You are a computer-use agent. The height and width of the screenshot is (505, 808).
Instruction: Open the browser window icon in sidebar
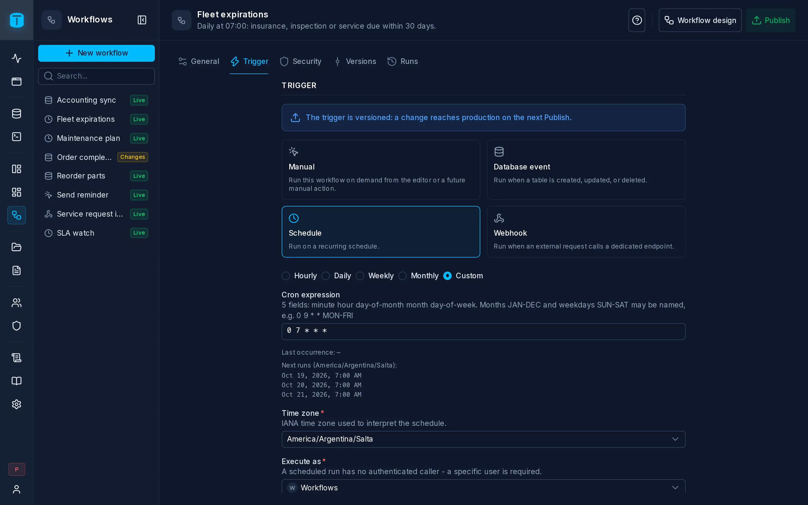click(16, 81)
